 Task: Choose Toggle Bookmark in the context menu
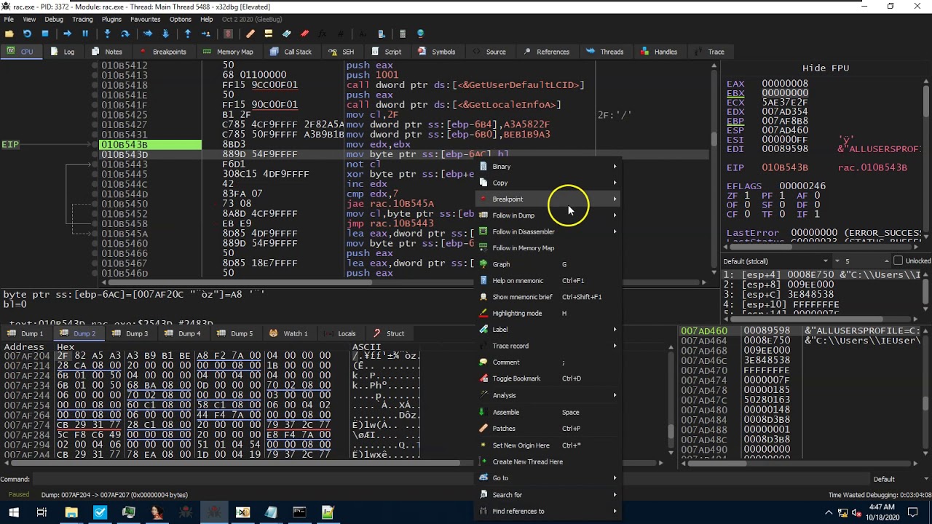click(548, 378)
